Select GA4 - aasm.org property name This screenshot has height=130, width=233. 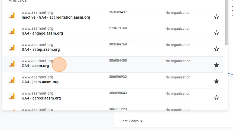tap(35, 66)
